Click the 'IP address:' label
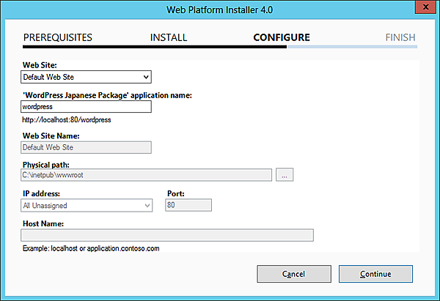440x301 pixels. tap(40, 193)
